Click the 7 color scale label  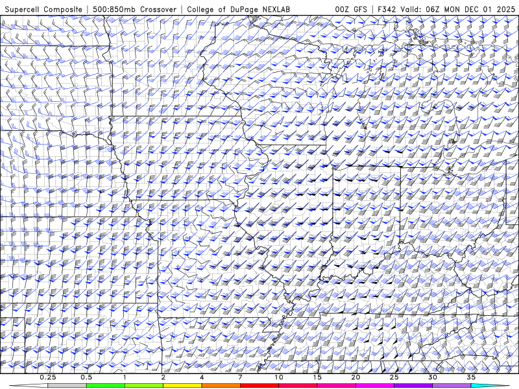pos(240,377)
